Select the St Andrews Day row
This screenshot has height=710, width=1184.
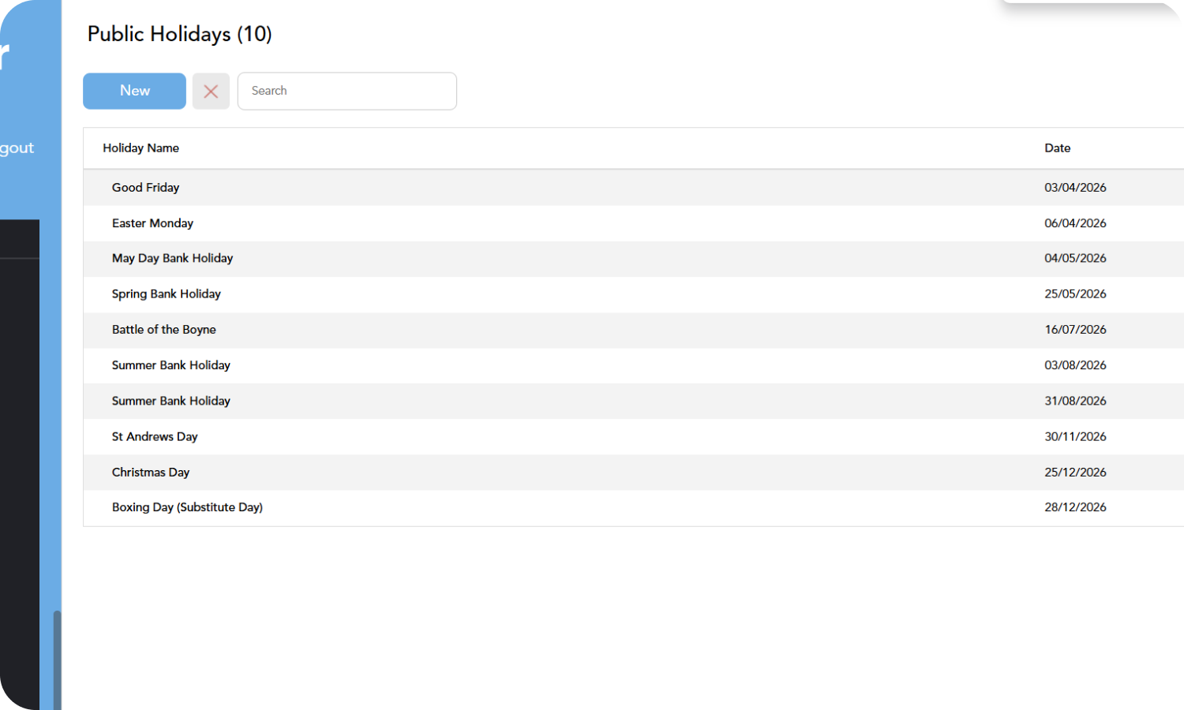coord(633,436)
